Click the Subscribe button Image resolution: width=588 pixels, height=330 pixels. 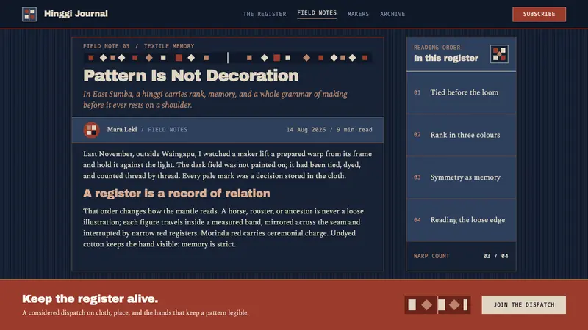pos(539,14)
